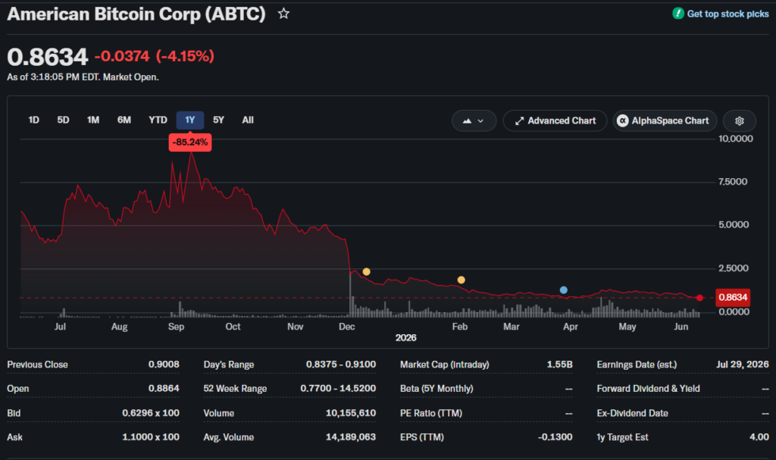
Task: Click the Forward Dividend & Yield label
Action: [649, 389]
